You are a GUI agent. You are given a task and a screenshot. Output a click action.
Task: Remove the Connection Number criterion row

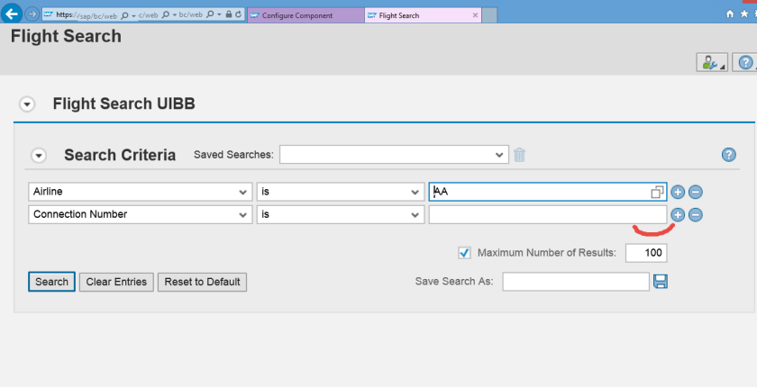click(695, 214)
